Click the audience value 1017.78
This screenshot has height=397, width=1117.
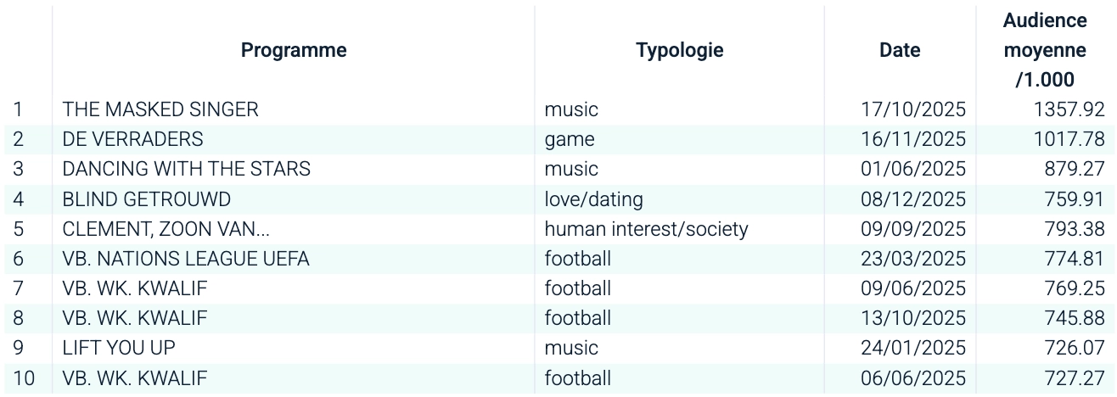click(x=1069, y=139)
